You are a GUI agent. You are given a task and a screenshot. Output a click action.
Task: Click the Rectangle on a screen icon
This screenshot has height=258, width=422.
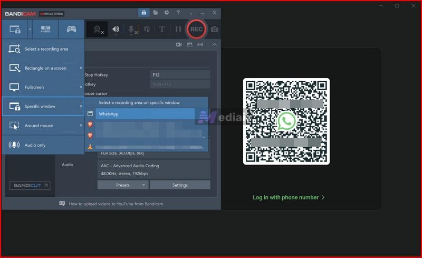tap(15, 68)
